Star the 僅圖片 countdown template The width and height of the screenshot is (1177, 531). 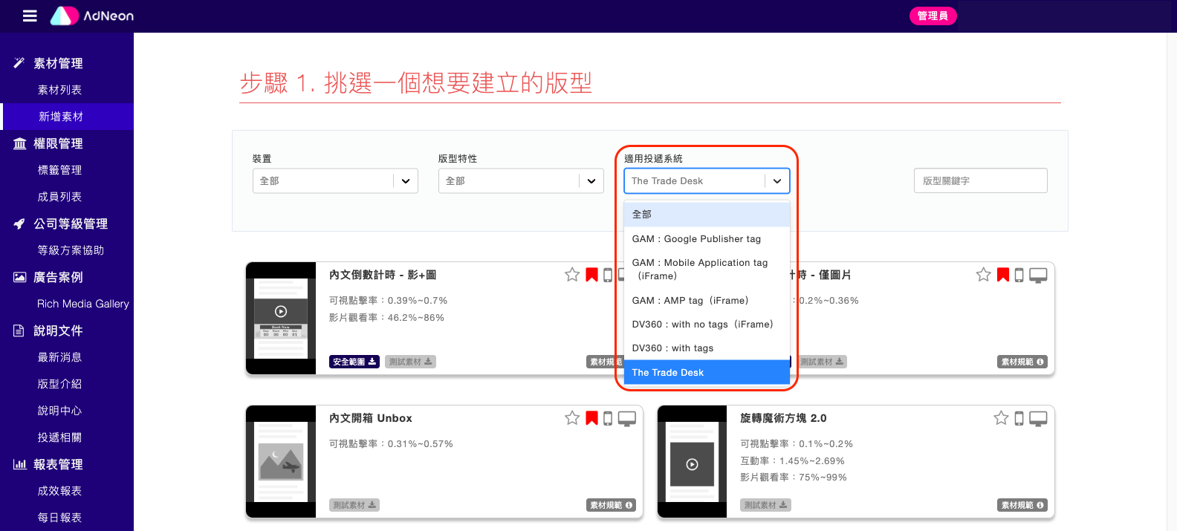click(x=984, y=275)
